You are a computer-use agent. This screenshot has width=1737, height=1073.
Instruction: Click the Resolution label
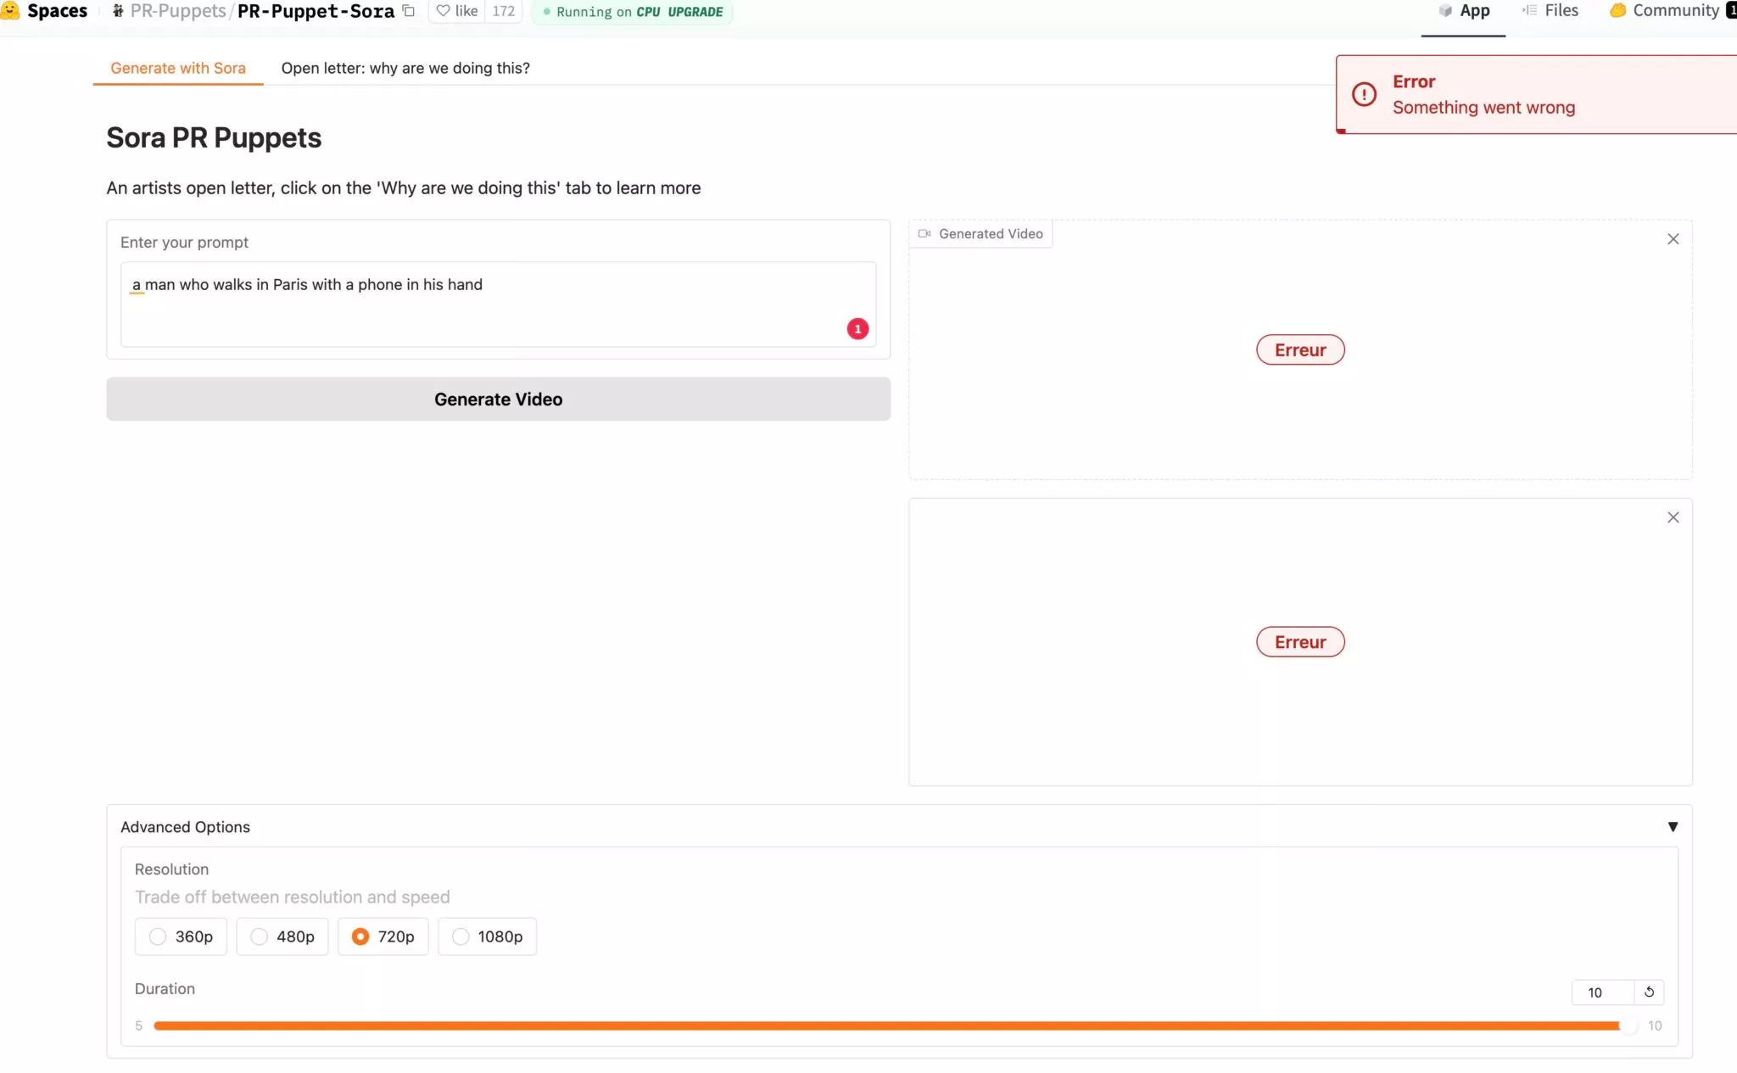[x=171, y=869]
